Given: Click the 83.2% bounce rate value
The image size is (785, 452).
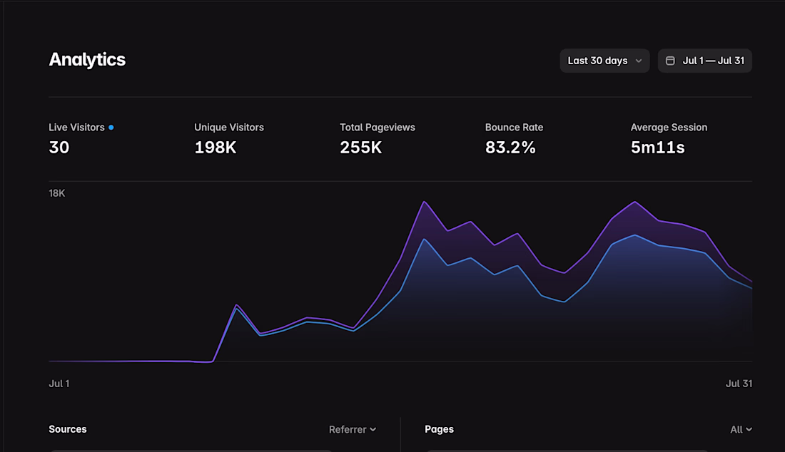Looking at the screenshot, I should (x=510, y=148).
